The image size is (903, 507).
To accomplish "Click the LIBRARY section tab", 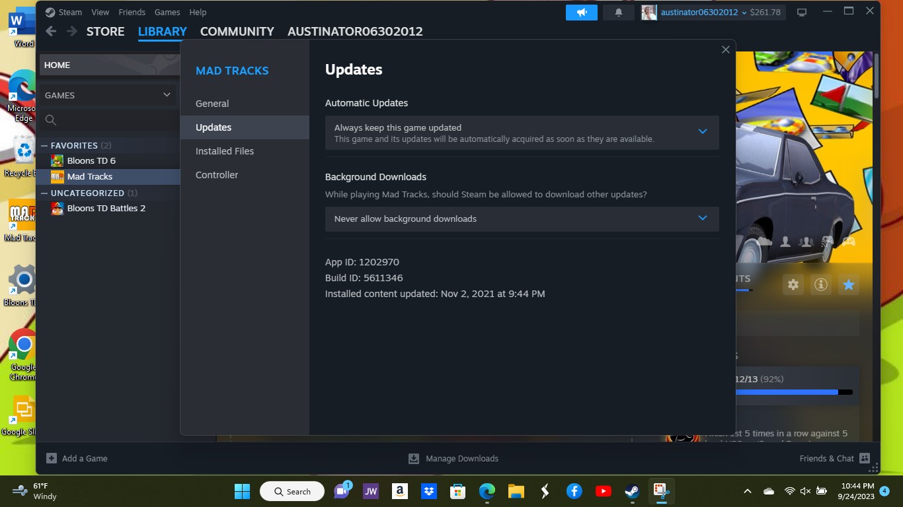I will pos(163,31).
